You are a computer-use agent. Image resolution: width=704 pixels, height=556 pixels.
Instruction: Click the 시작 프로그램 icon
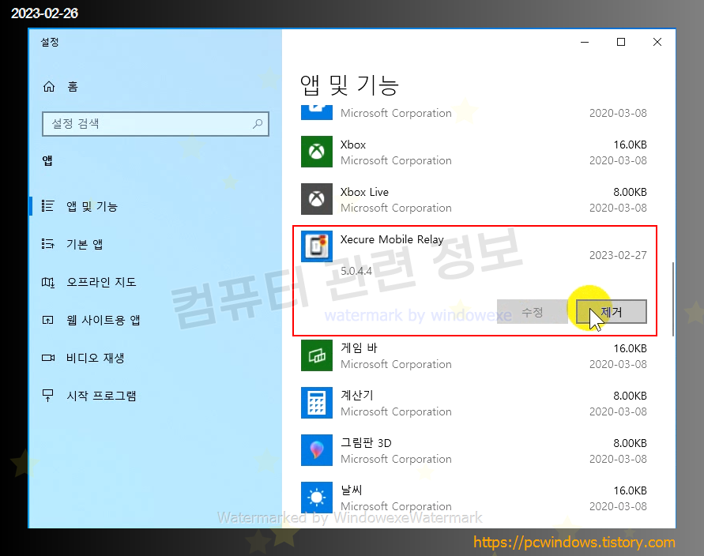click(x=47, y=396)
